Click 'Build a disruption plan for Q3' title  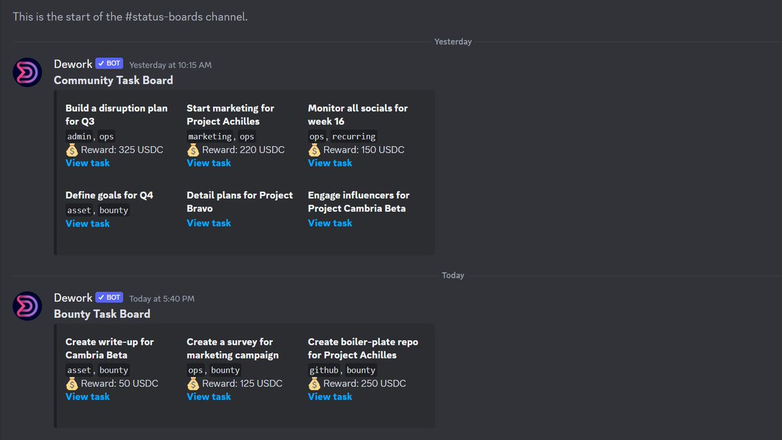click(117, 115)
